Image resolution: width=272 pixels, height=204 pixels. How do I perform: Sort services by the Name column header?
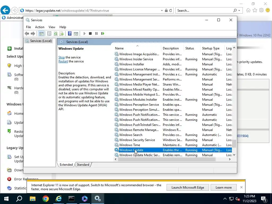click(x=137, y=48)
